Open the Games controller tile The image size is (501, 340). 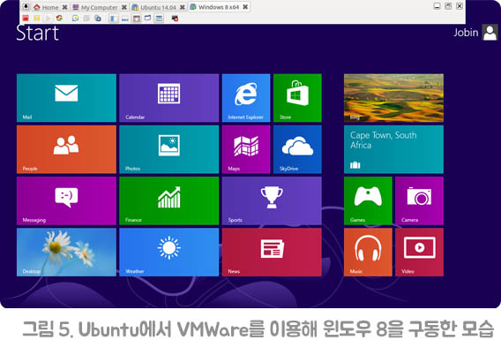coord(368,200)
